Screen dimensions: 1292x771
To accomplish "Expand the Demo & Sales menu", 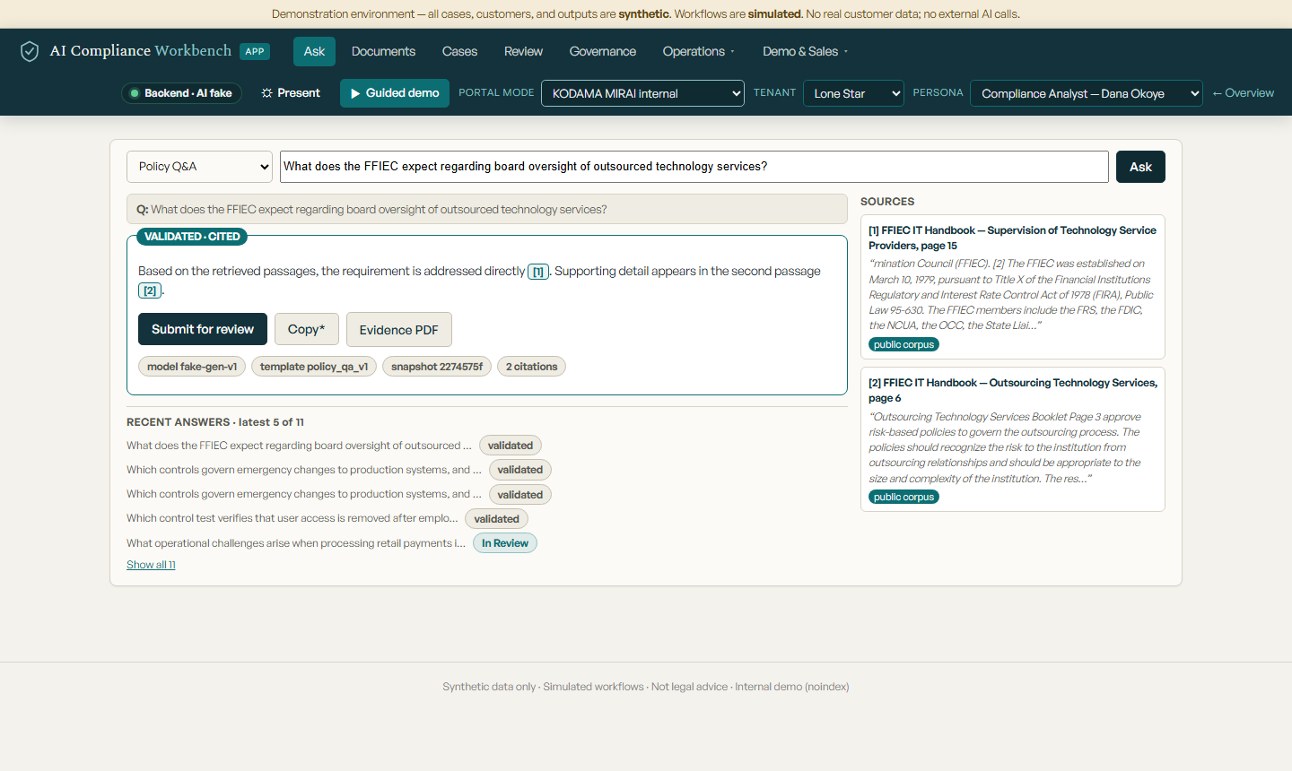I will coord(805,51).
